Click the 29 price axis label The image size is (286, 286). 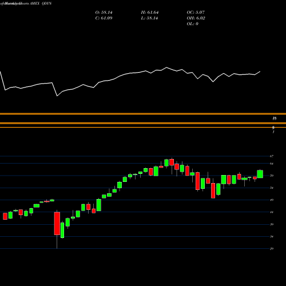pos(272,249)
